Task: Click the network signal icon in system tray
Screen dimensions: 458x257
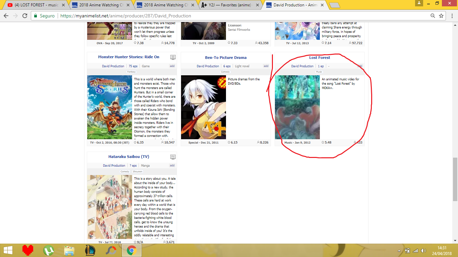Action: coord(415,251)
